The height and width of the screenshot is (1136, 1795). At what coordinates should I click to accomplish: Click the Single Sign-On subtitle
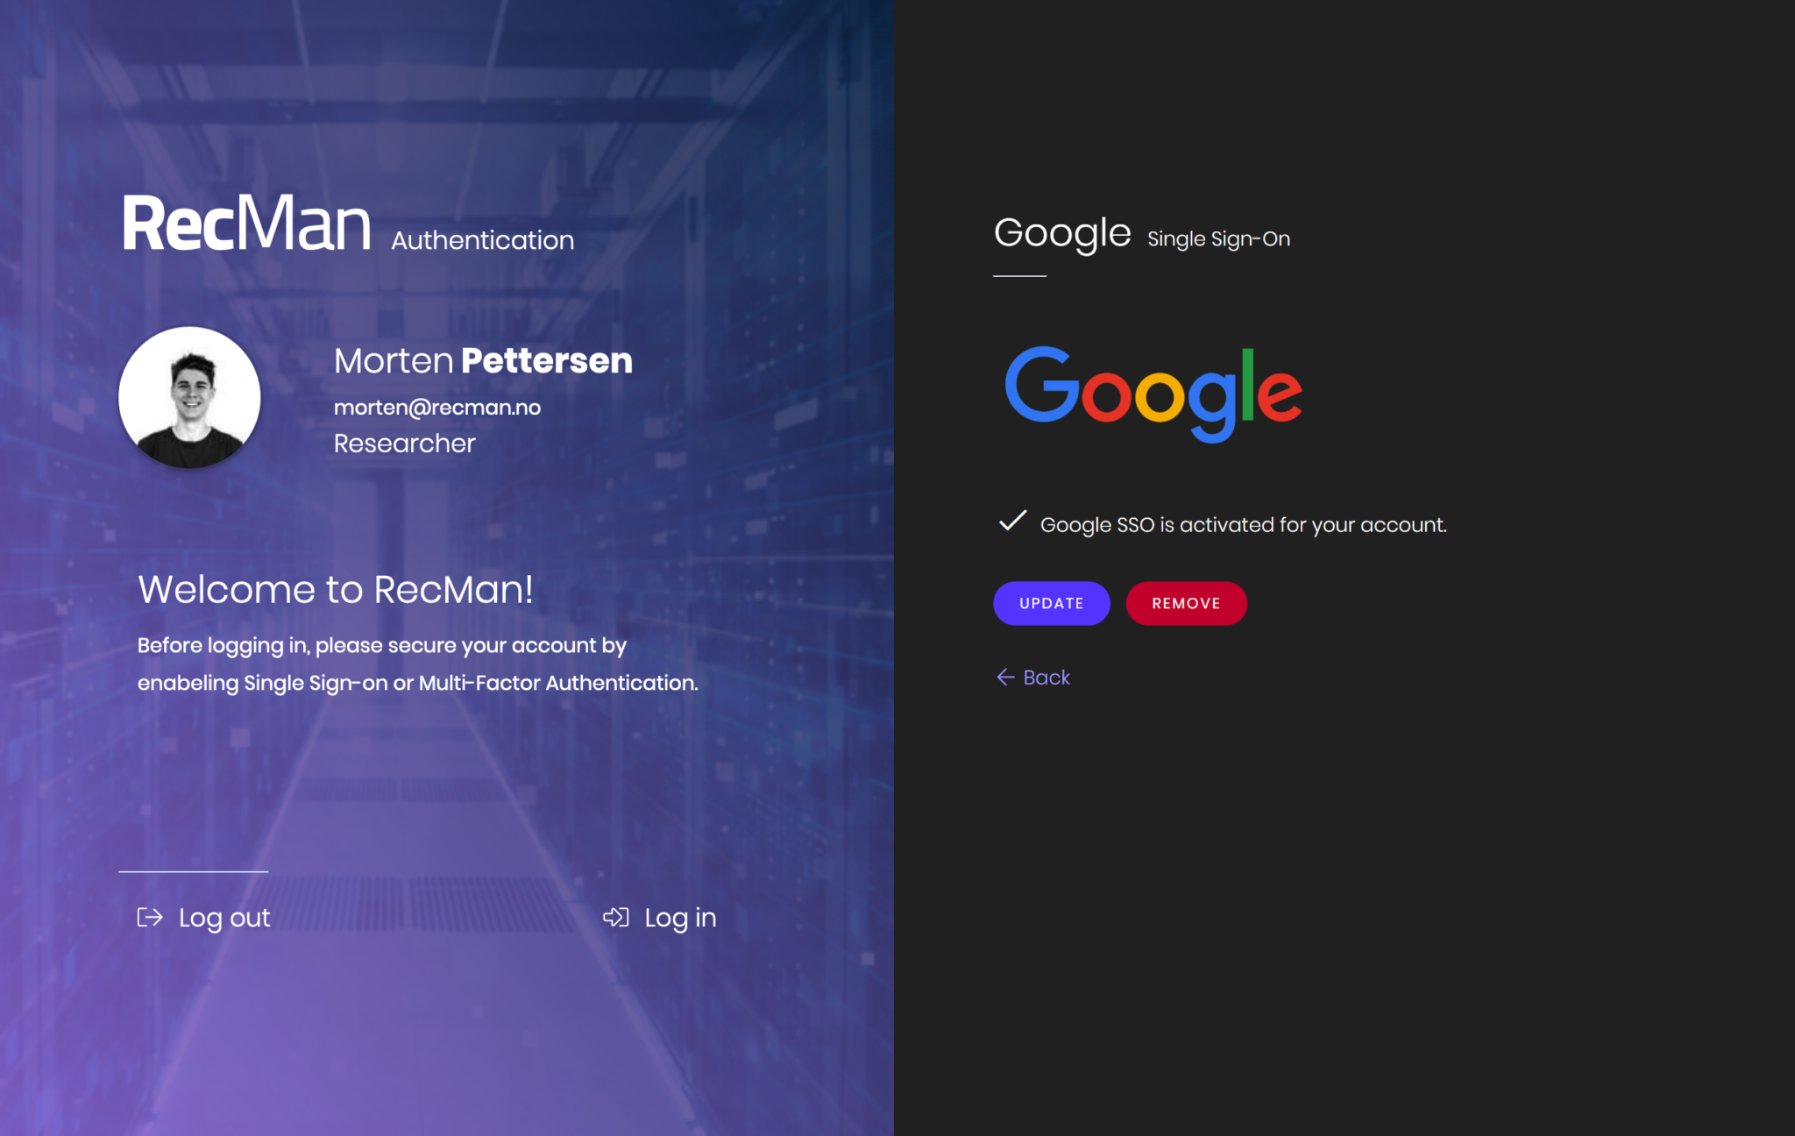(1218, 238)
